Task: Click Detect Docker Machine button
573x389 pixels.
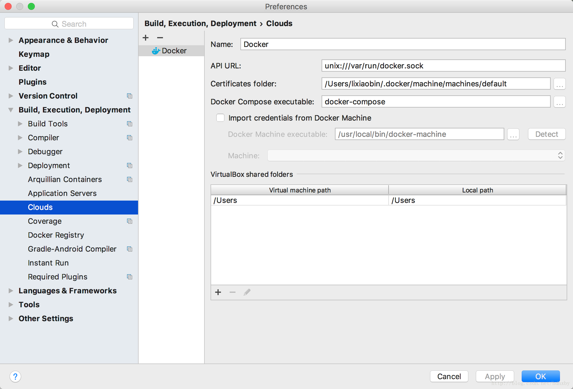Action: [547, 134]
